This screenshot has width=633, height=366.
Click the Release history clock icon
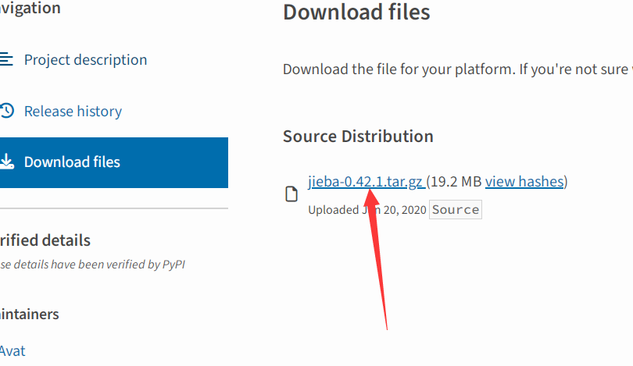tap(7, 111)
